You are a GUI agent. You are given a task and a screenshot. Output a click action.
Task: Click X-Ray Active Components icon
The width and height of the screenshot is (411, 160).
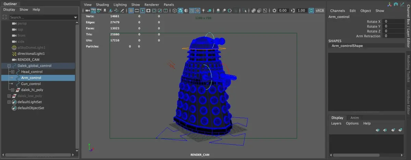click(259, 11)
